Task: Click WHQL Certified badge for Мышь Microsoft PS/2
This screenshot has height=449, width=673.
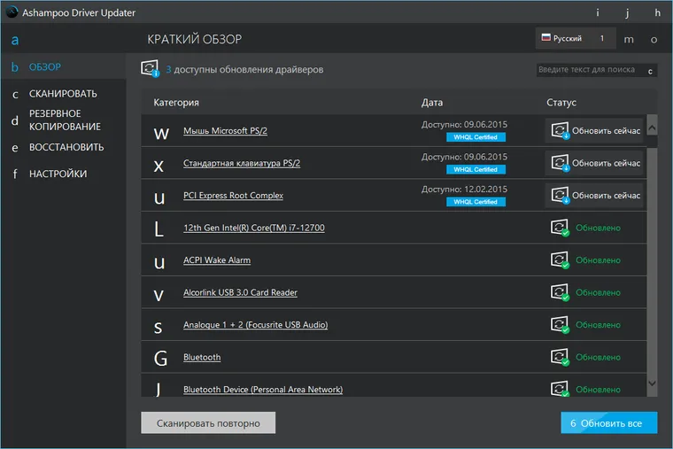Action: (x=476, y=137)
